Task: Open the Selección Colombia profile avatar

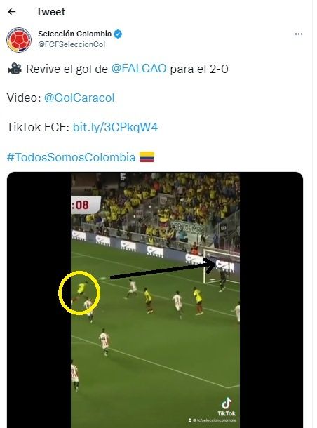Action: [x=19, y=39]
